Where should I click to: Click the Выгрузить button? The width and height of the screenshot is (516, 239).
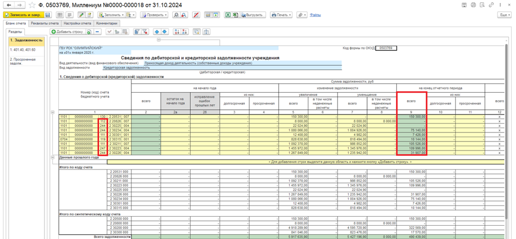(x=253, y=15)
